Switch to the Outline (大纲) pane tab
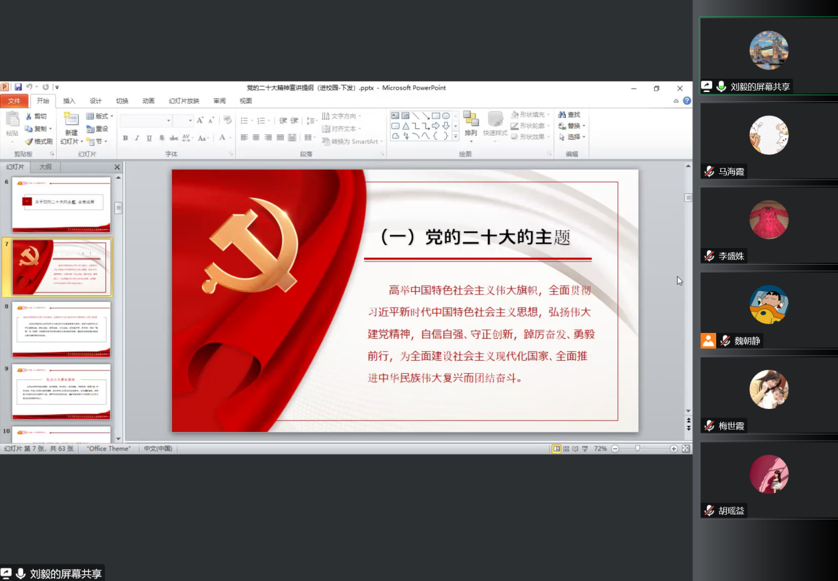The image size is (838, 581). (x=45, y=167)
